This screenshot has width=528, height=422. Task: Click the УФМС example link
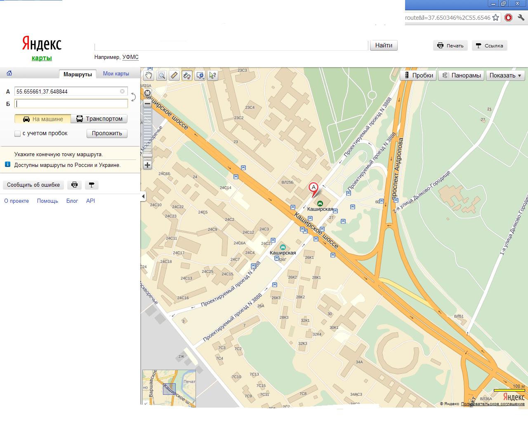point(130,57)
